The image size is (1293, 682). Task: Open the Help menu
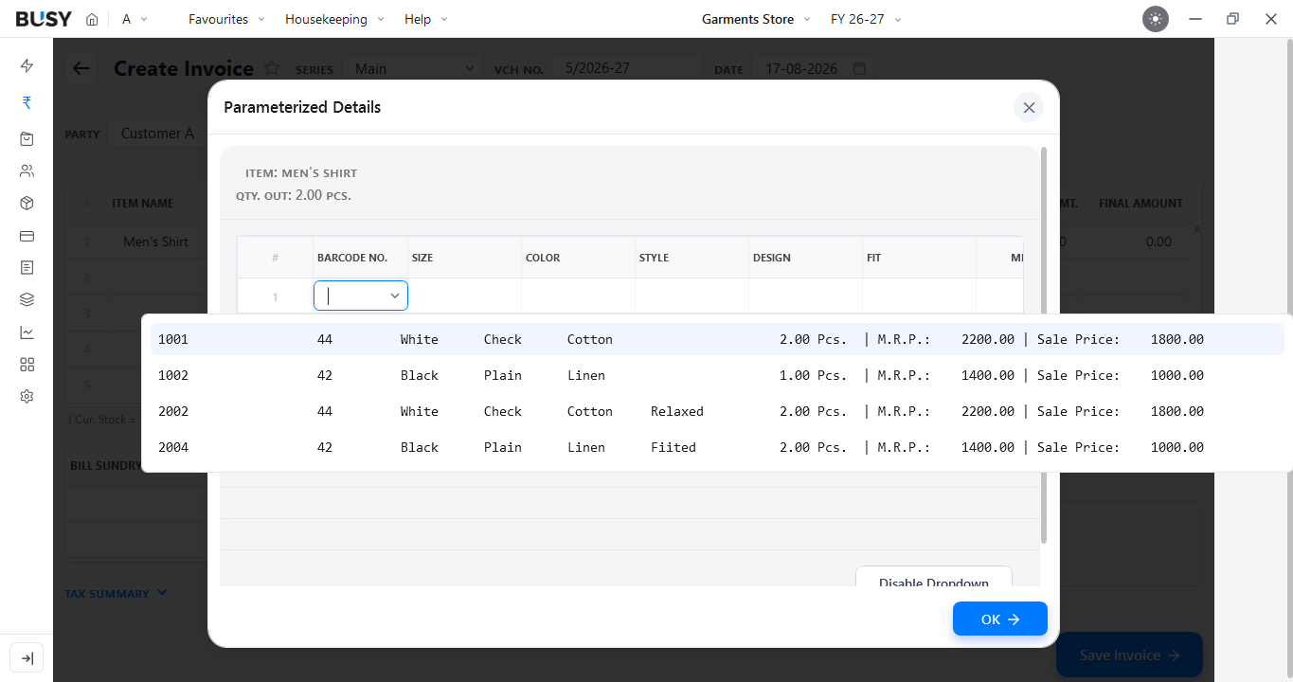[426, 19]
